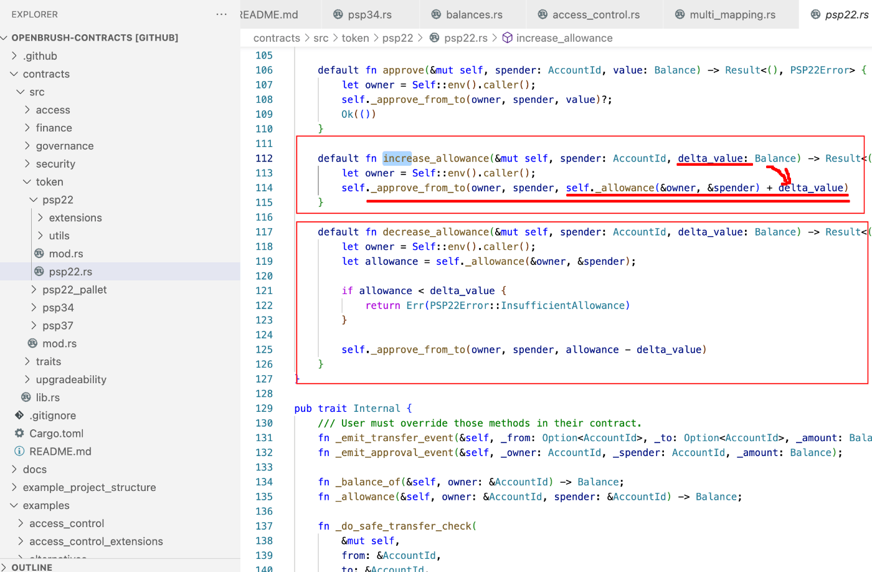Viewport: 872px width, 572px height.
Task: Click the Rust icon beside mod.rs under psp22
Action: [x=39, y=254]
